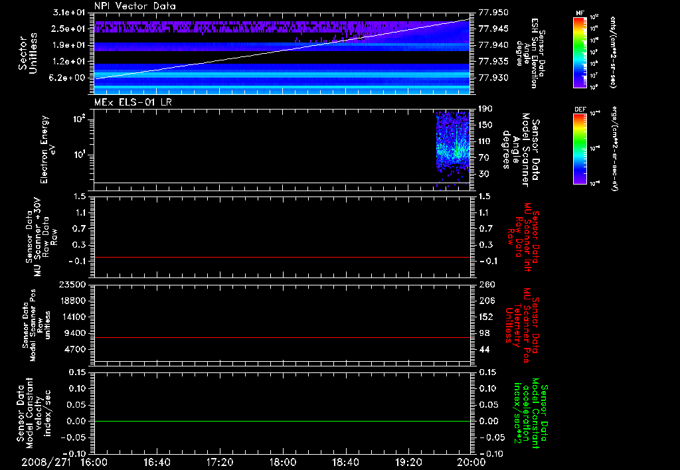This screenshot has height=470, width=680.
Task: Click the 'MU Scanner +30V Raw Data' axis label
Action: (x=41, y=237)
